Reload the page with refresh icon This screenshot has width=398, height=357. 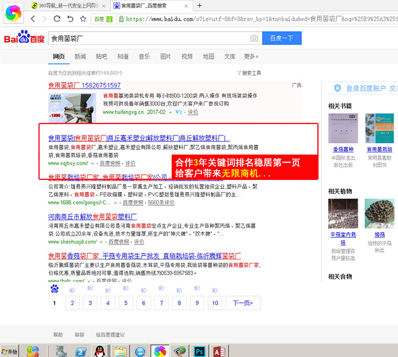57,18
